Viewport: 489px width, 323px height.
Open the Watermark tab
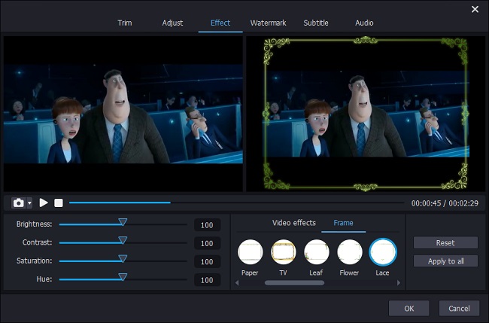point(269,23)
